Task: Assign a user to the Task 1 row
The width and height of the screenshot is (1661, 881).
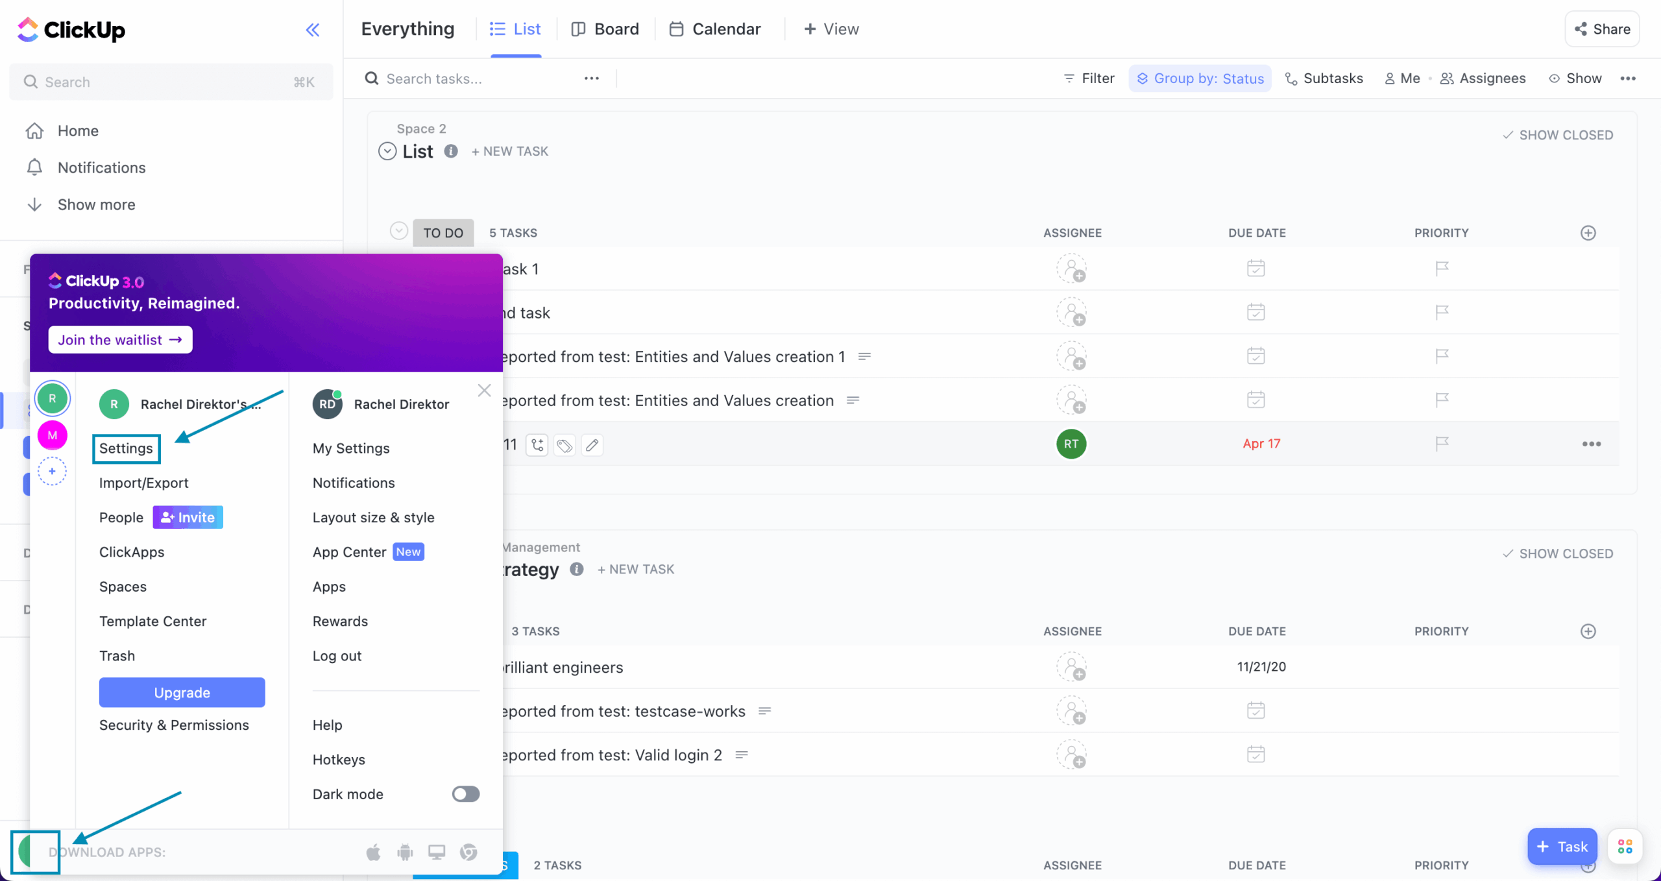Action: click(x=1071, y=269)
